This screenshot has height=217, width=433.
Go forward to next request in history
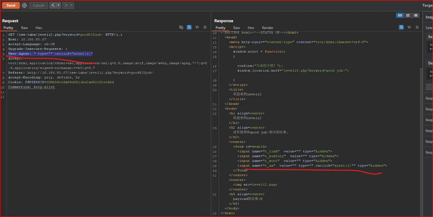click(x=66, y=5)
